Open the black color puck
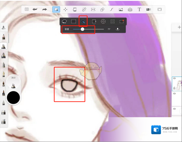The width and height of the screenshot is (182, 142). 13,98
